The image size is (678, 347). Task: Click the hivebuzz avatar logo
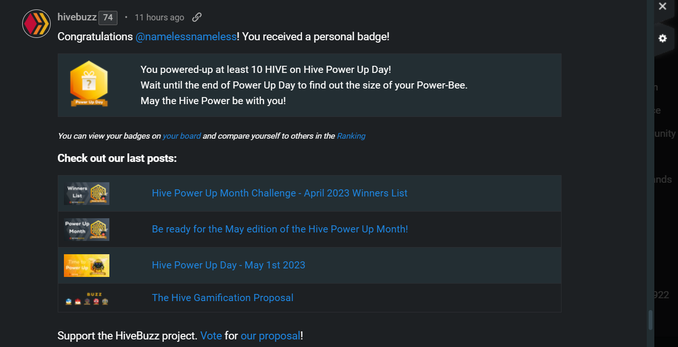coord(36,23)
